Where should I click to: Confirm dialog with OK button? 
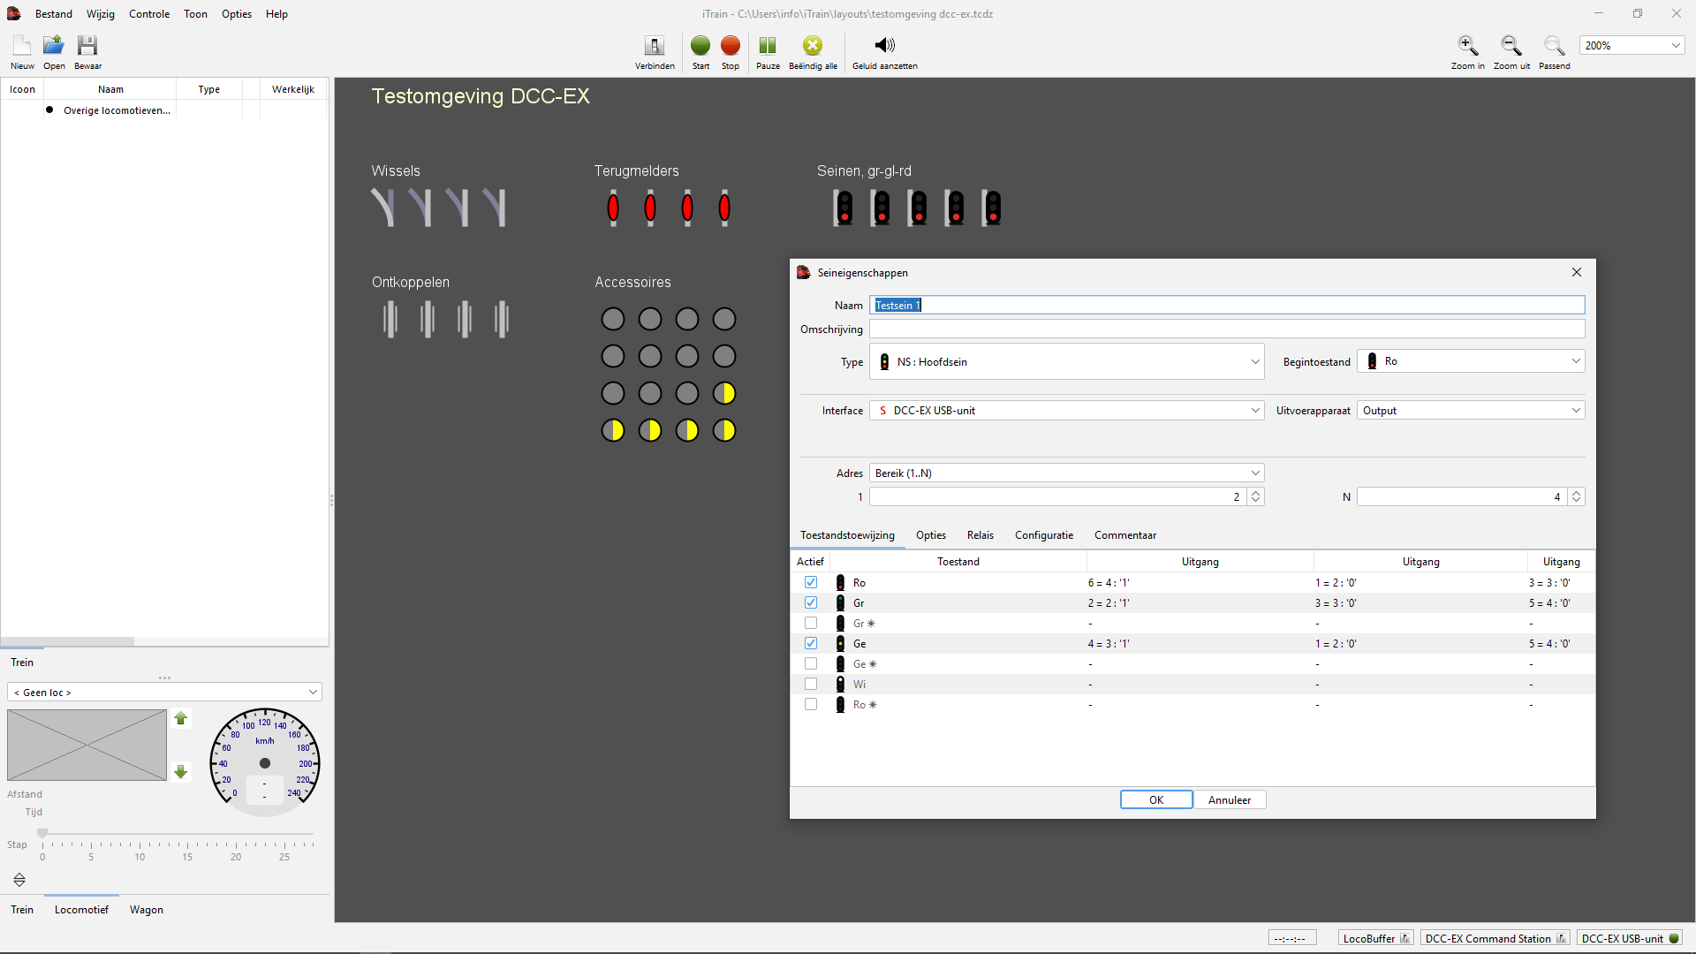tap(1156, 800)
